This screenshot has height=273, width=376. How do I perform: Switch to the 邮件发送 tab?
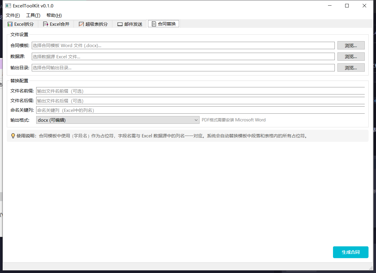[130, 24]
